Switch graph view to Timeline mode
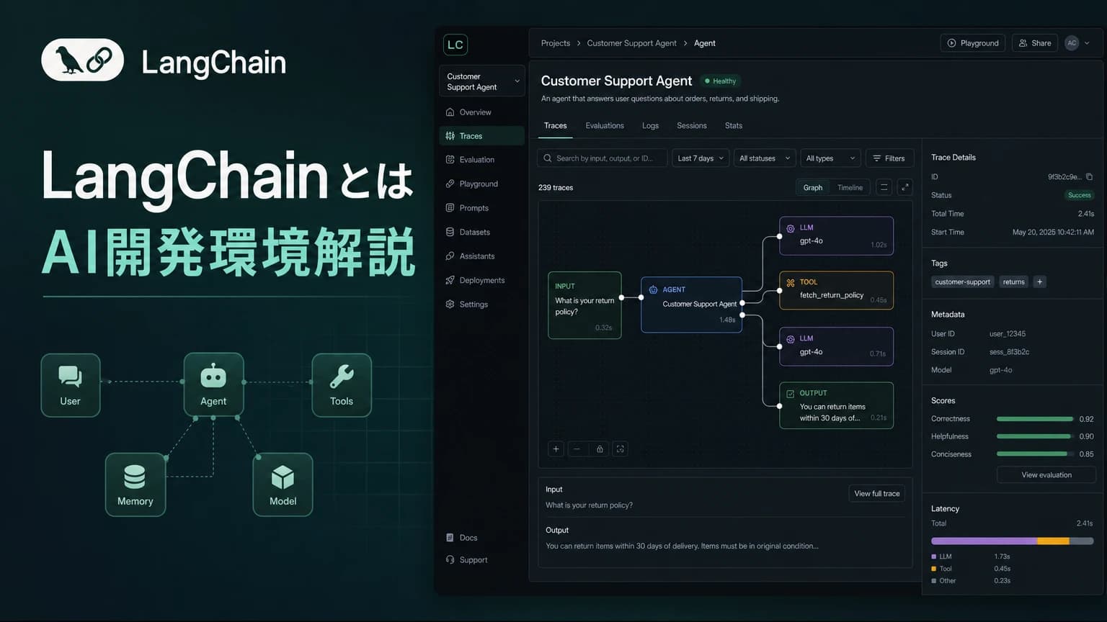Viewport: 1107px width, 622px height. 850,188
